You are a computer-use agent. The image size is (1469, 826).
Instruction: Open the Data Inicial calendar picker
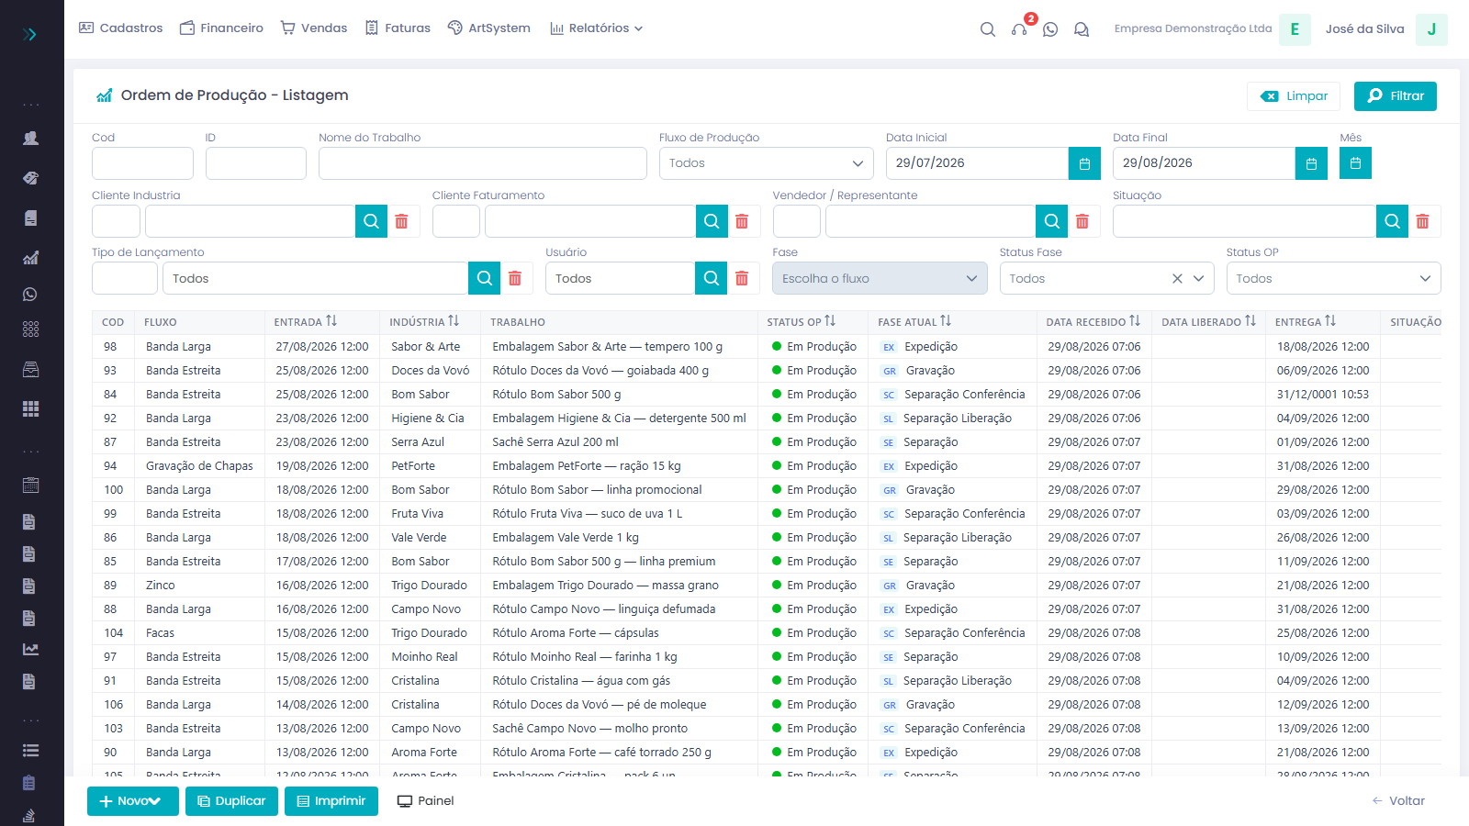(x=1084, y=163)
